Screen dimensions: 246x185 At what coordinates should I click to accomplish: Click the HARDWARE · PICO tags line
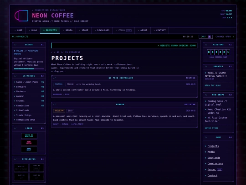pyautogui.click(x=61, y=95)
